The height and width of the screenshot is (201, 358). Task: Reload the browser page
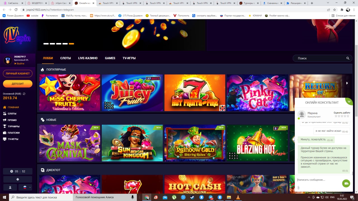[16, 9]
